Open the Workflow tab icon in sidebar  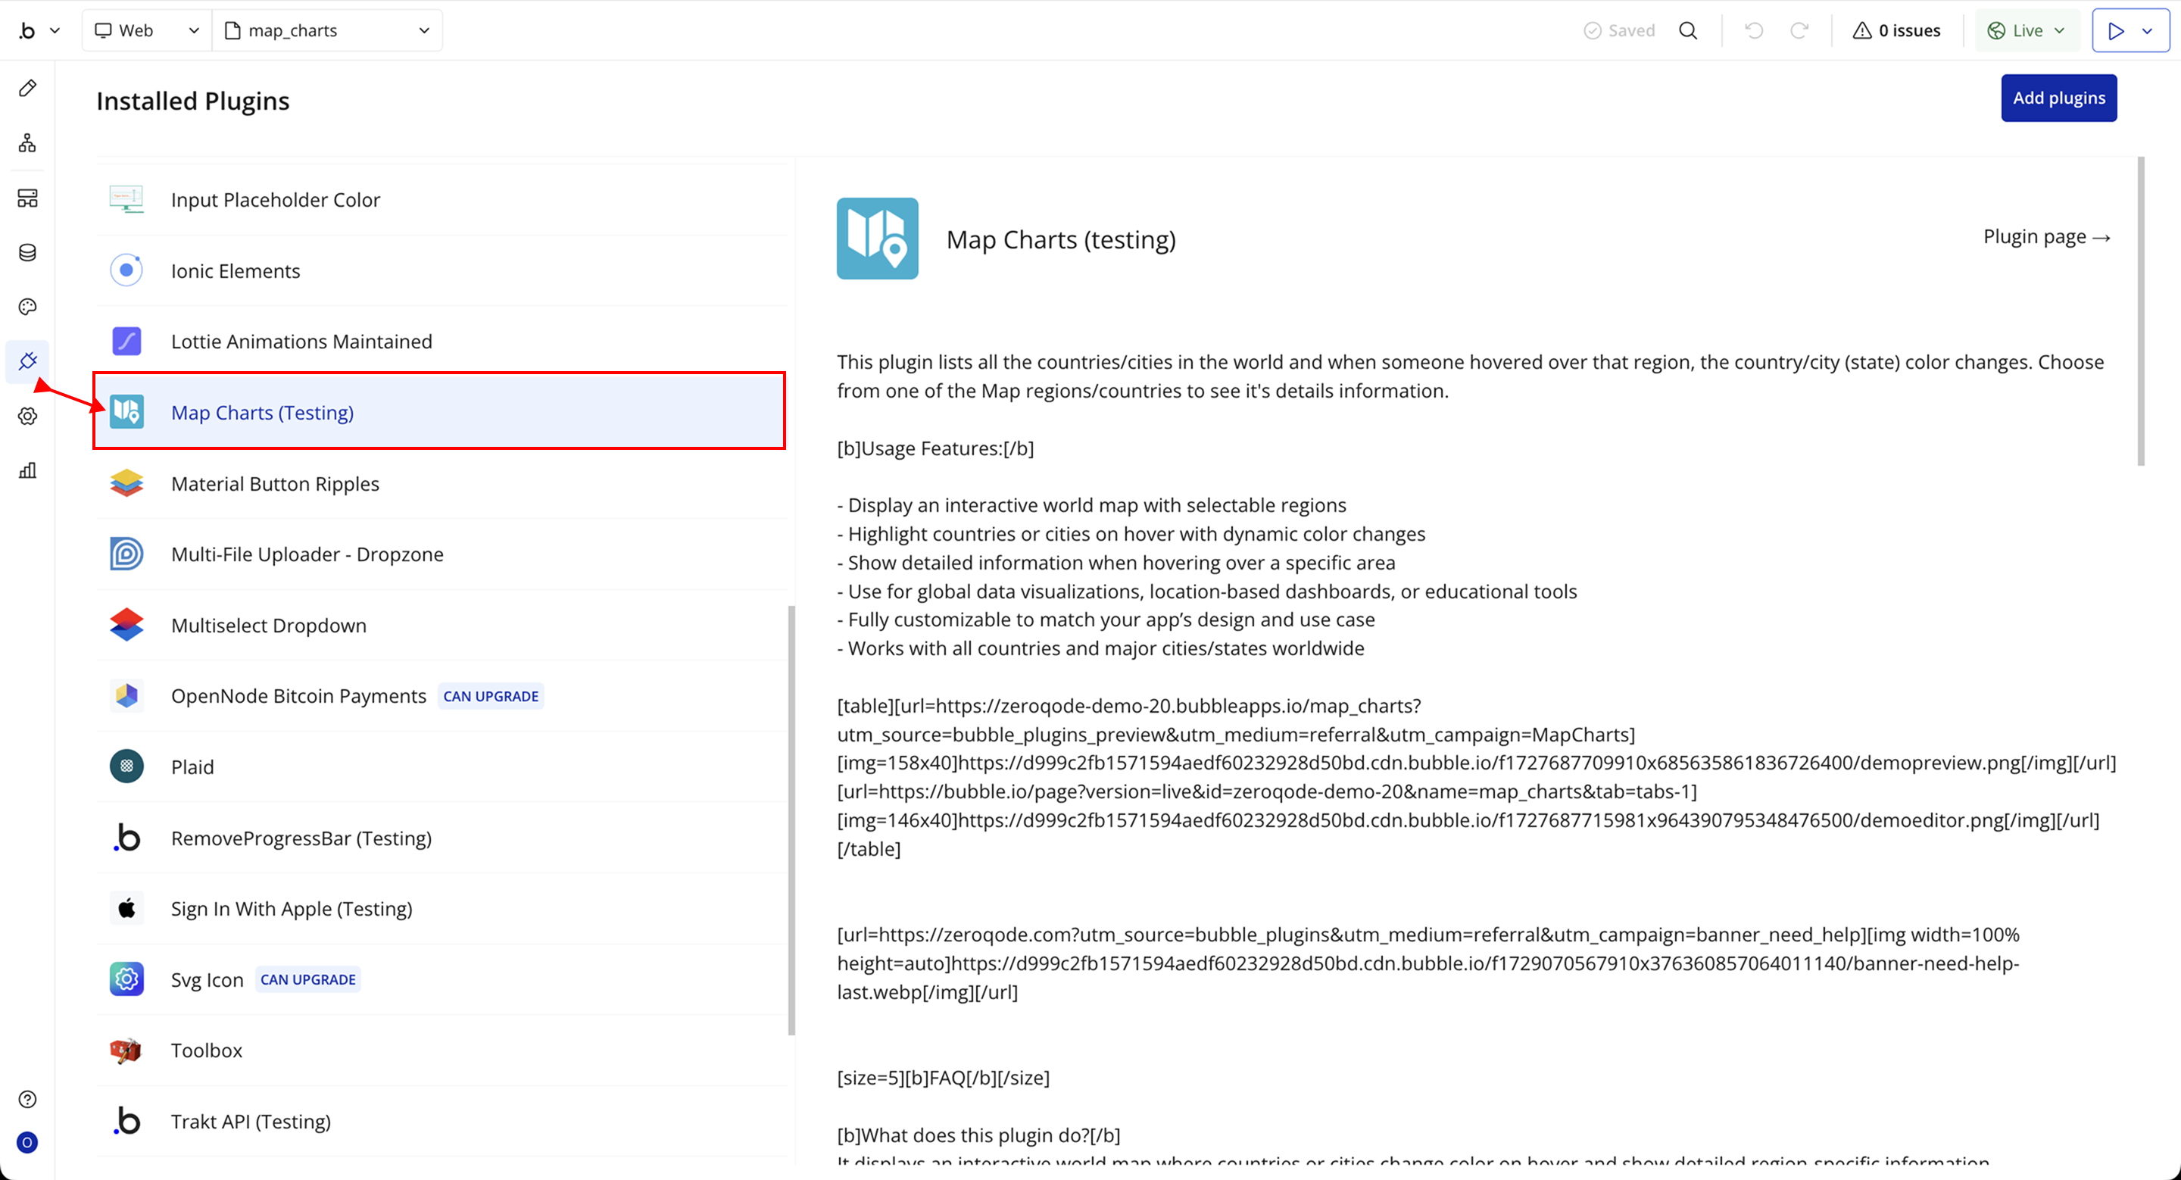click(x=27, y=143)
